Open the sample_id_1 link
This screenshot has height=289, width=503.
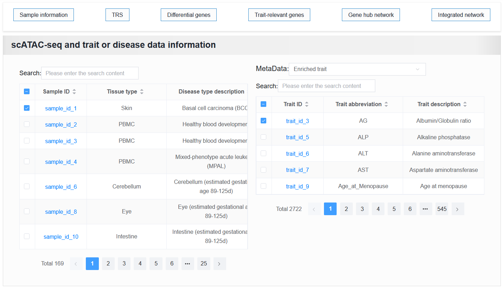(x=61, y=108)
